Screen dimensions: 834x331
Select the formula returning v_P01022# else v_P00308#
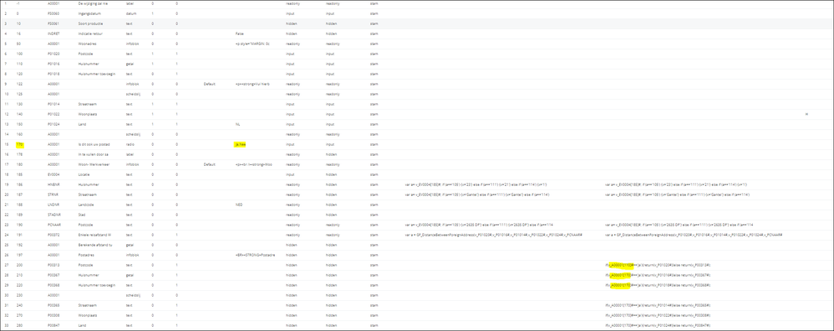pos(658,315)
